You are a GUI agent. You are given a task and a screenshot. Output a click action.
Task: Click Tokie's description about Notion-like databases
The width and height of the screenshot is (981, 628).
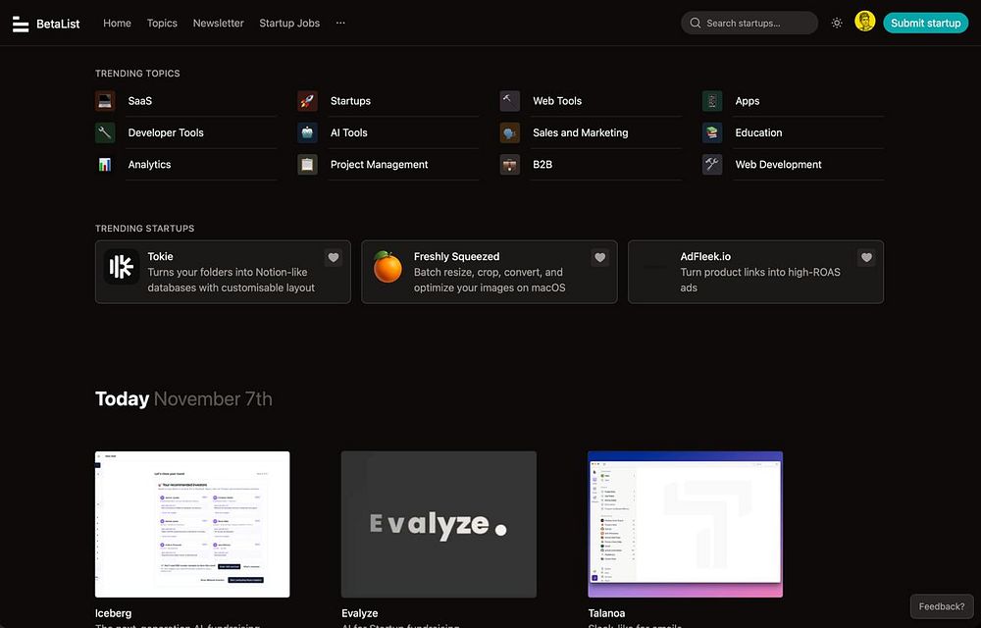coord(232,280)
